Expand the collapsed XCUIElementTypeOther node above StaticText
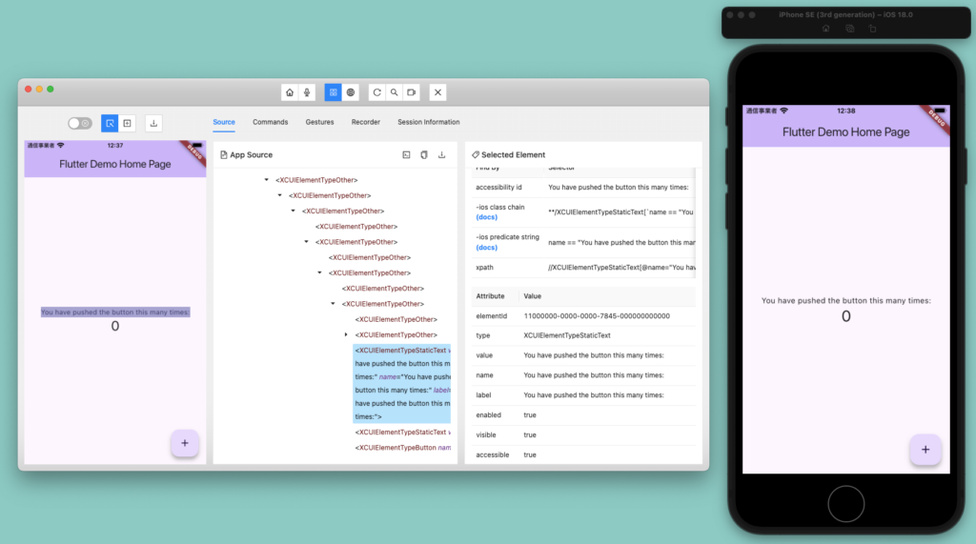976x544 pixels. pyautogui.click(x=346, y=335)
